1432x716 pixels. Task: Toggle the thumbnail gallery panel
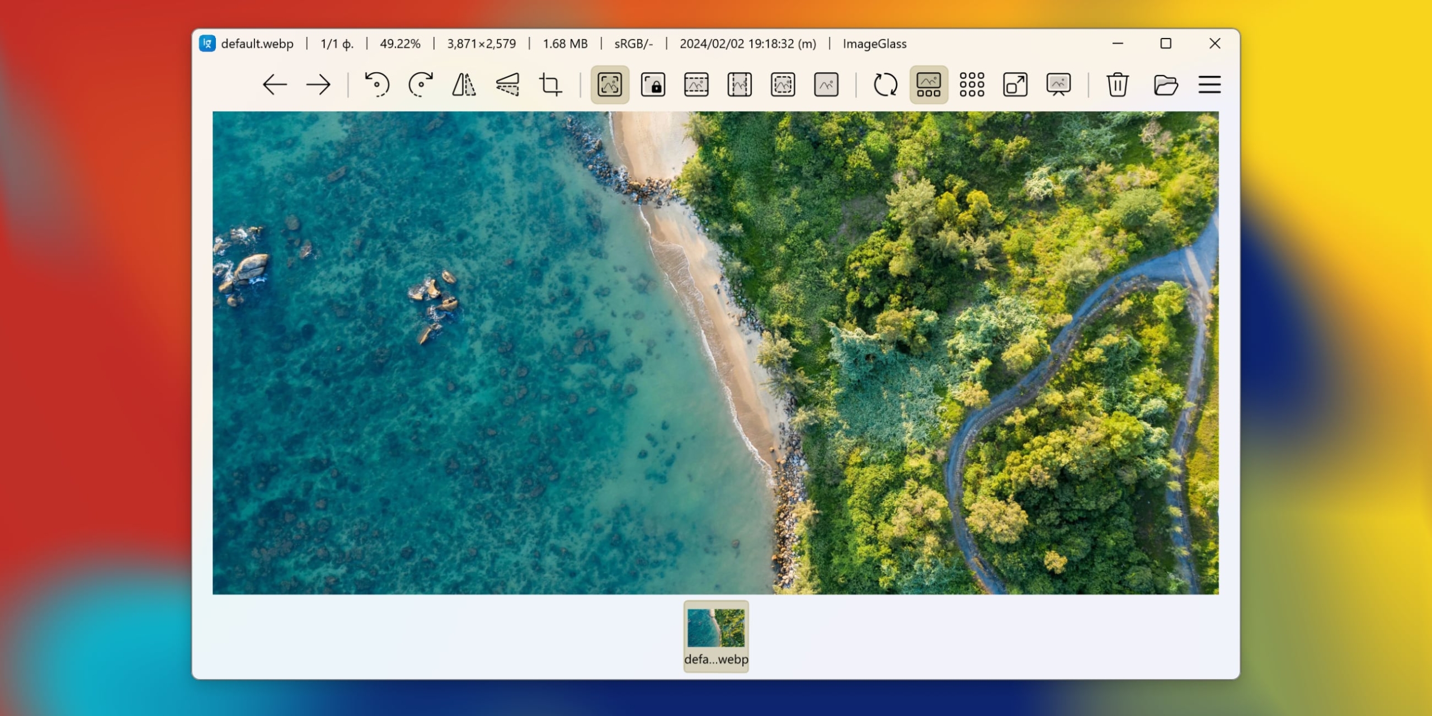tap(929, 85)
